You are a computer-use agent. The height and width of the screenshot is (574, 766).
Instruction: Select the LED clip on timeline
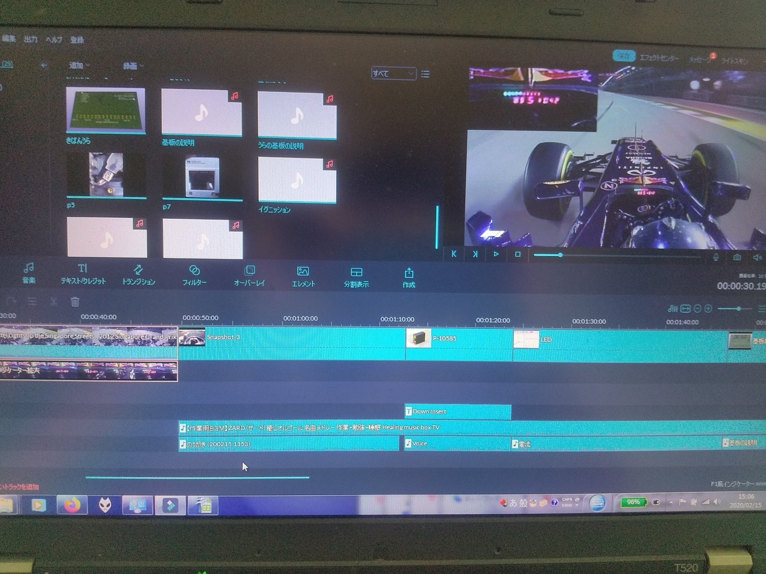tap(620, 346)
